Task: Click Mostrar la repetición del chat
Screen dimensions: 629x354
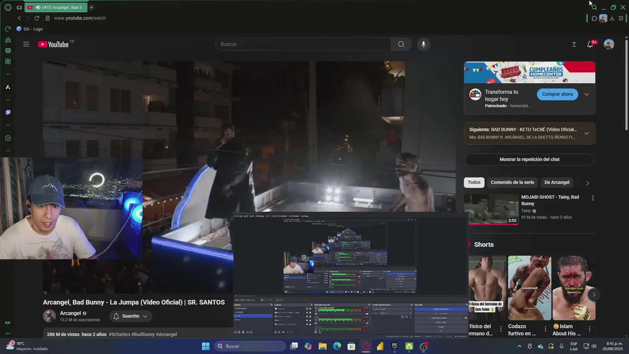Action: click(529, 159)
